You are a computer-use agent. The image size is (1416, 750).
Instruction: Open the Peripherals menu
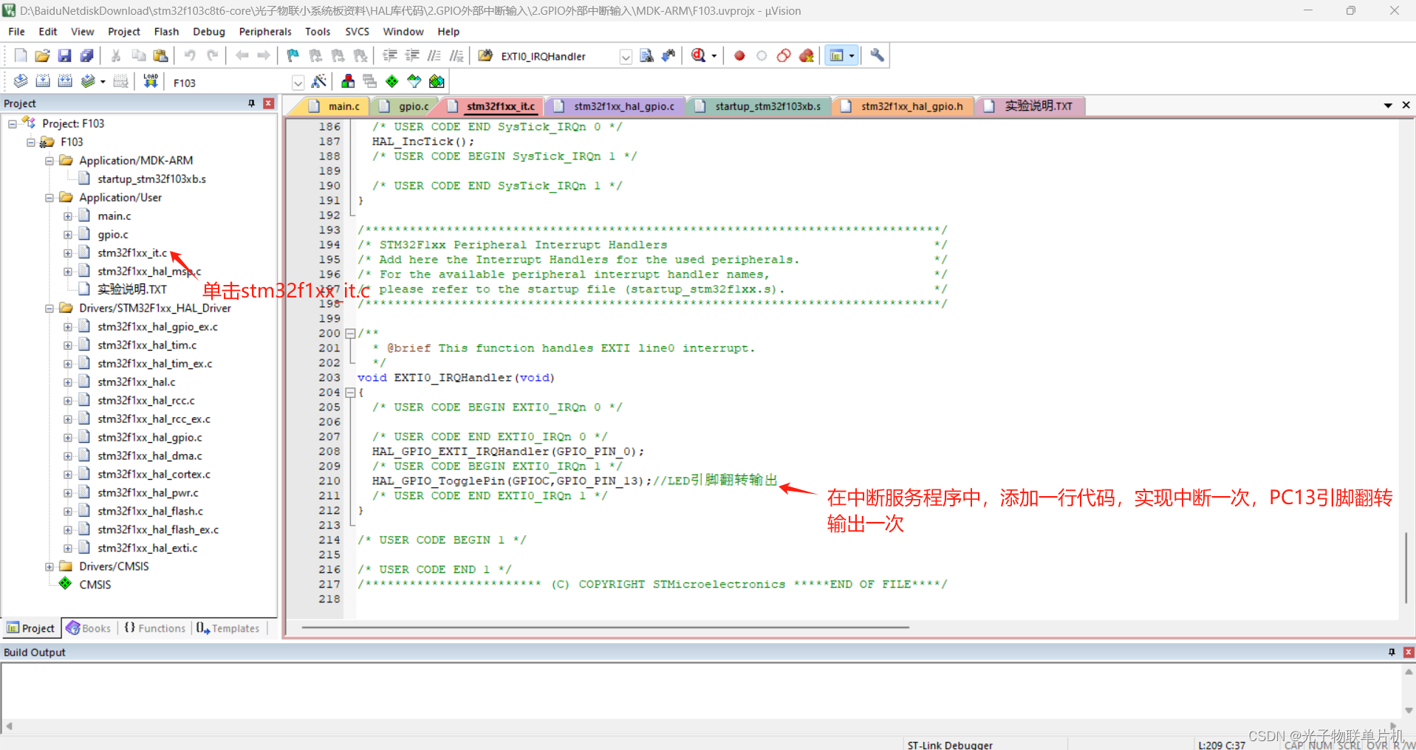265,32
